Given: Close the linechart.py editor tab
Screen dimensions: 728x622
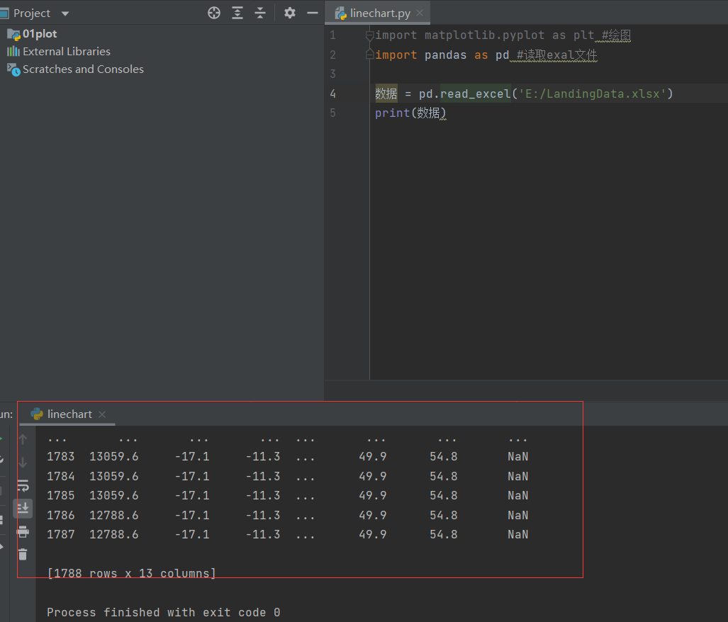Looking at the screenshot, I should [x=419, y=12].
